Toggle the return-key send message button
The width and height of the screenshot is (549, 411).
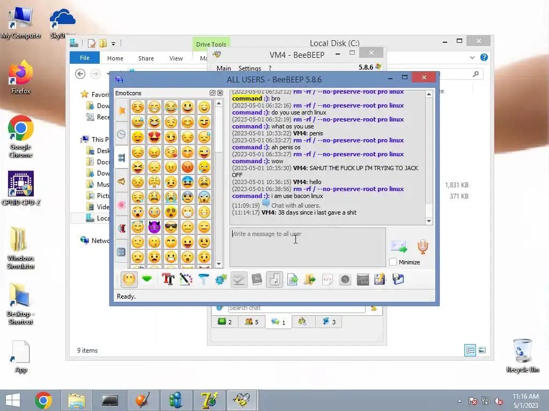coord(274,279)
